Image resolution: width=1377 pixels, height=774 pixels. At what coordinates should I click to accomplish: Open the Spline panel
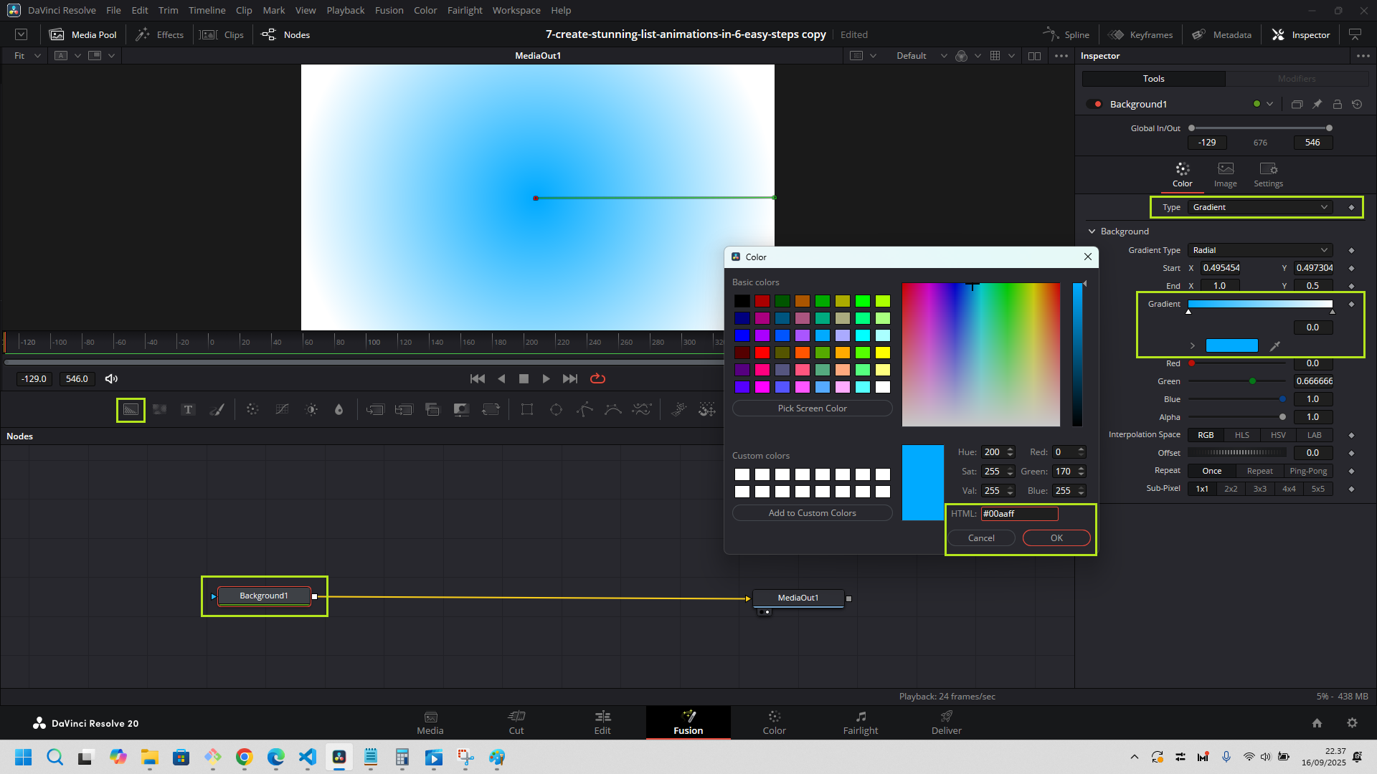[1066, 34]
